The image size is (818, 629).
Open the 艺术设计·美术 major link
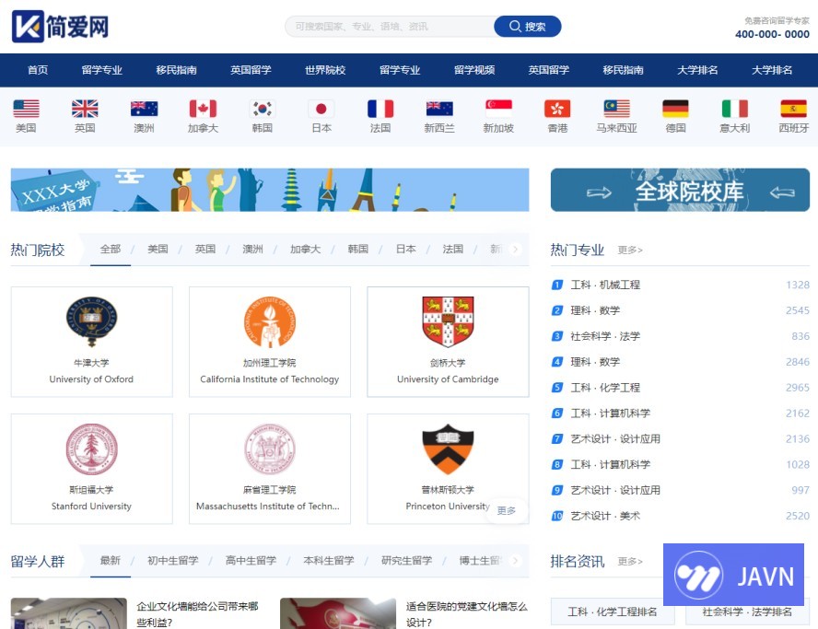pyautogui.click(x=605, y=516)
